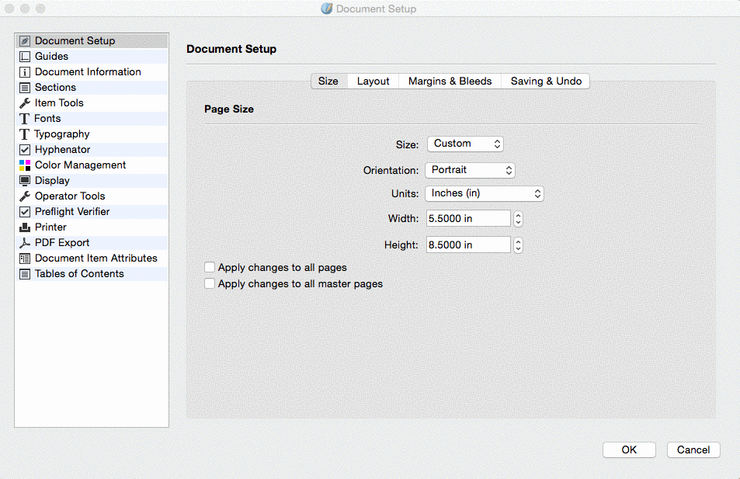Screen dimensions: 740x479
Task: Switch to the Layout tab
Action: point(373,81)
